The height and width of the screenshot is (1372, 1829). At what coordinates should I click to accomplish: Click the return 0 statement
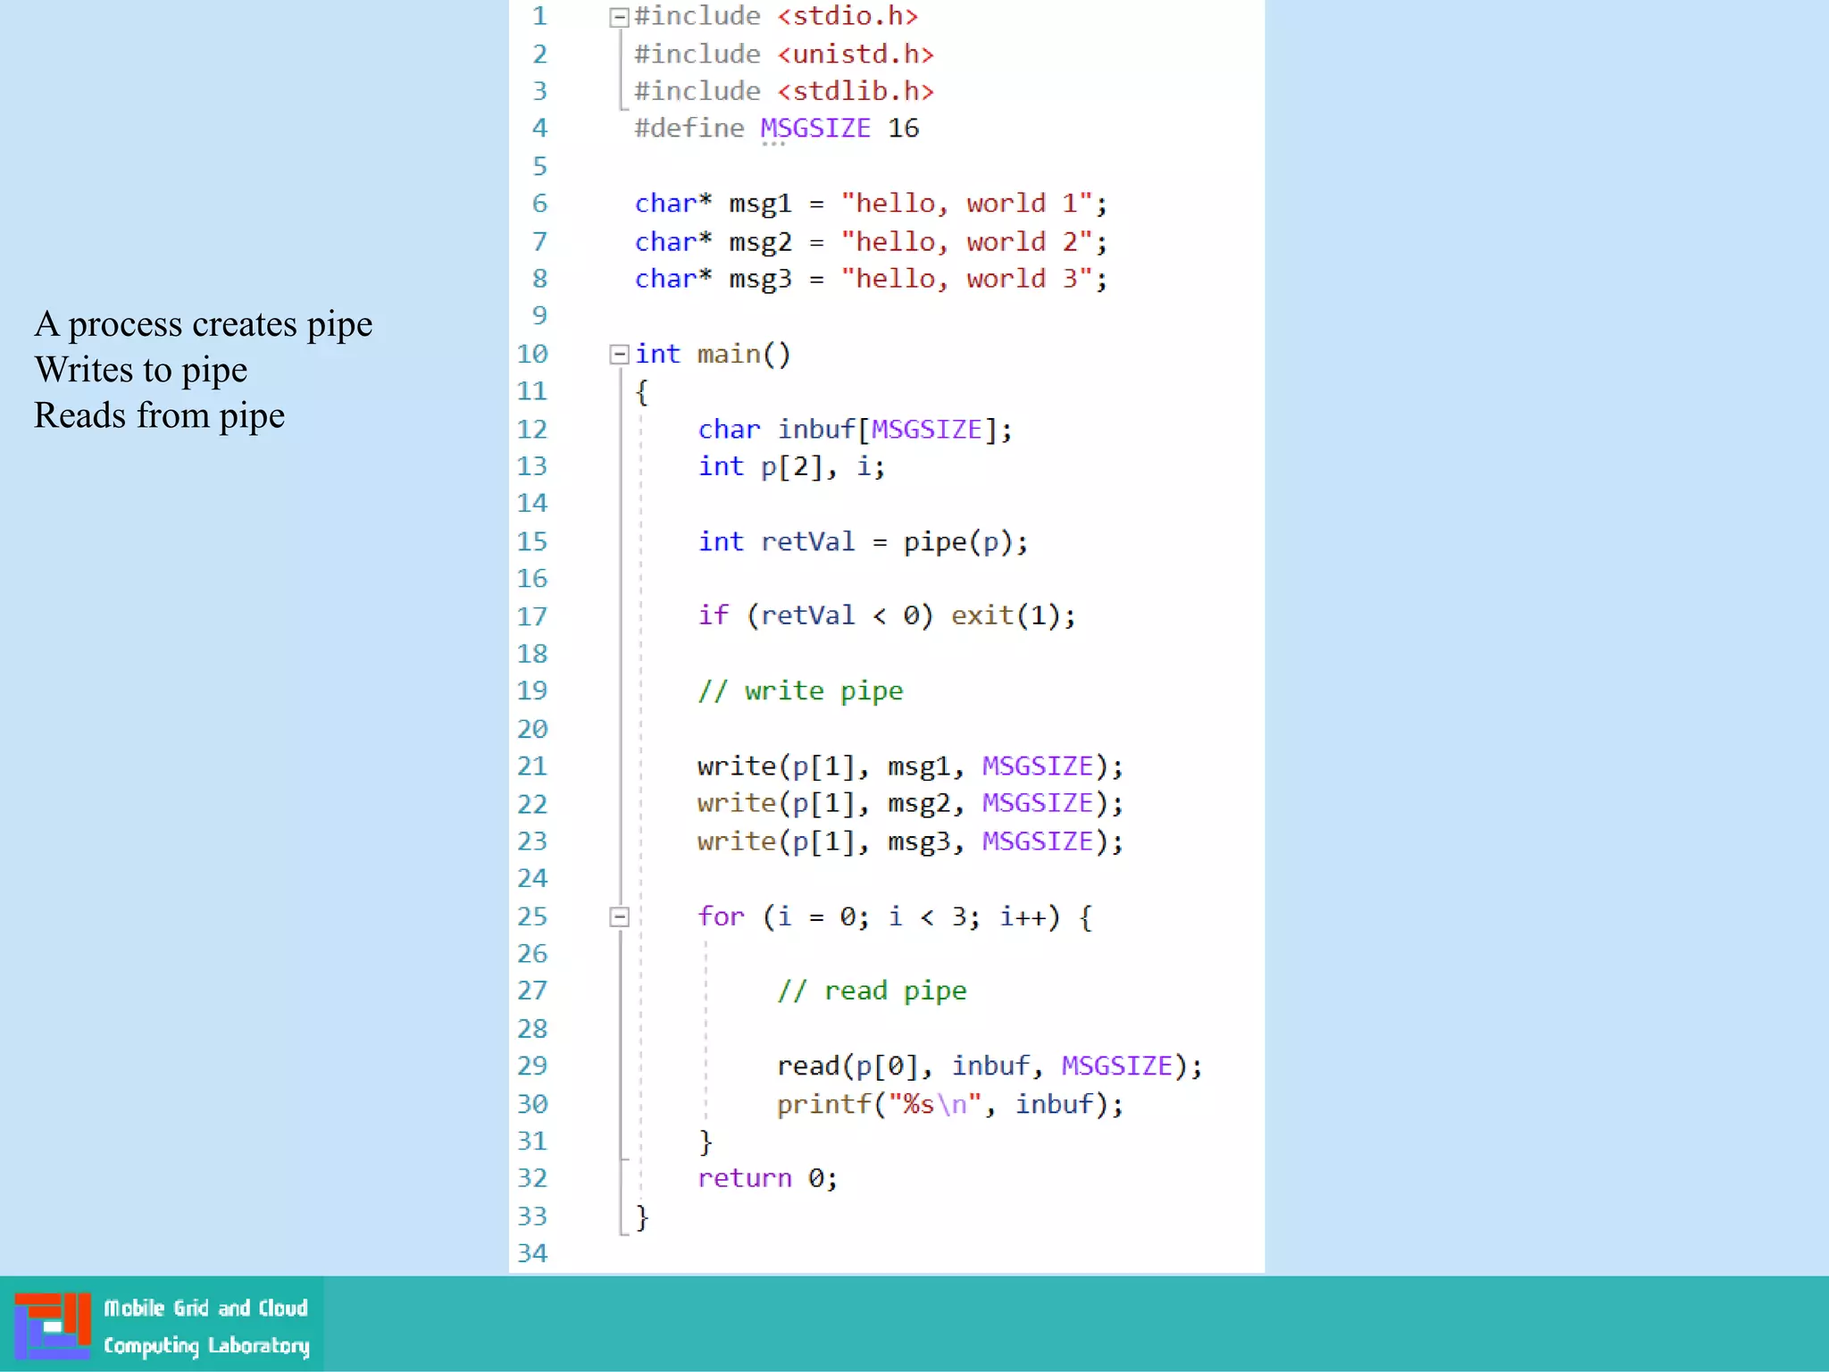[x=767, y=1178]
